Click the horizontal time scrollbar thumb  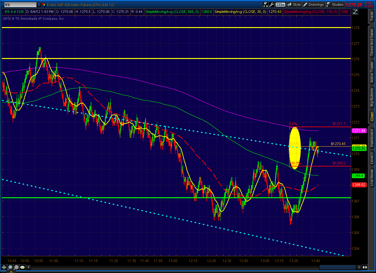pyautogui.click(x=338, y=267)
